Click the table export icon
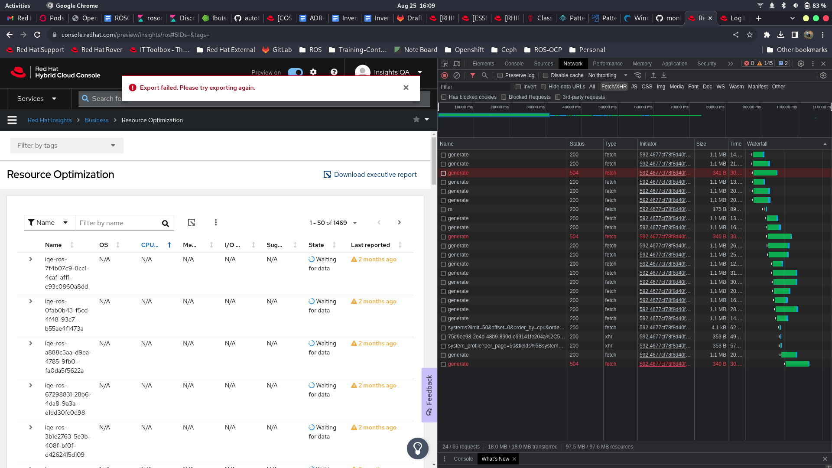This screenshot has width=832, height=468. tap(192, 223)
